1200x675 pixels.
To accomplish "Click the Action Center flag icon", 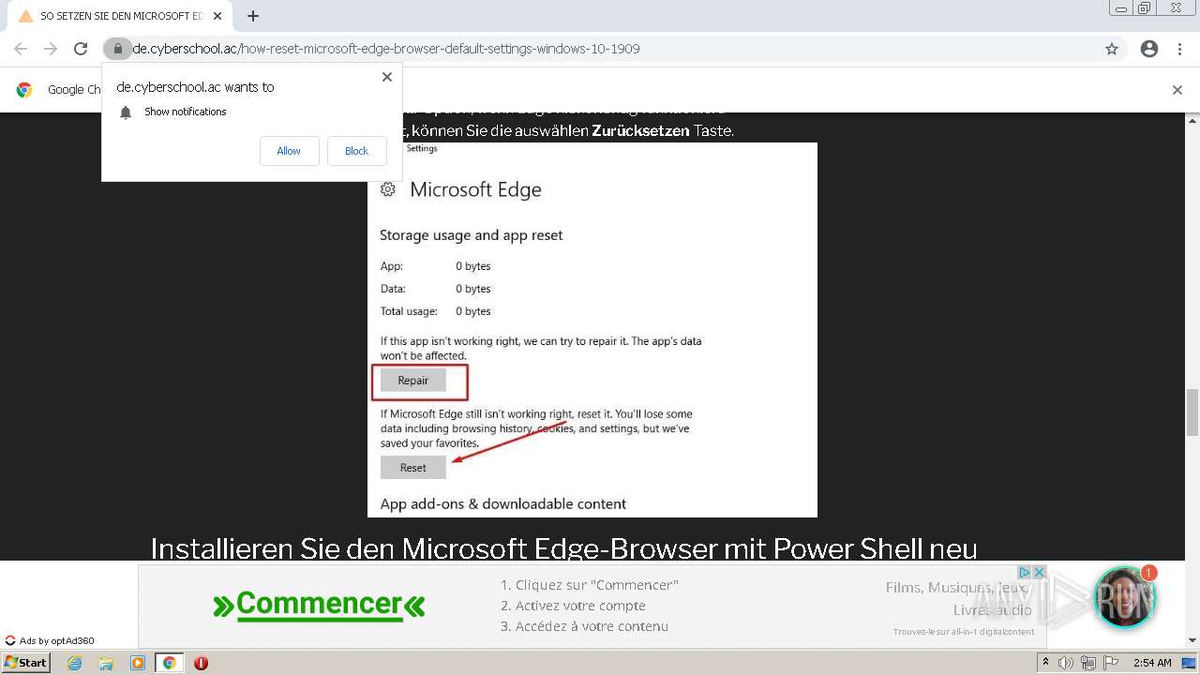I will (x=1111, y=663).
